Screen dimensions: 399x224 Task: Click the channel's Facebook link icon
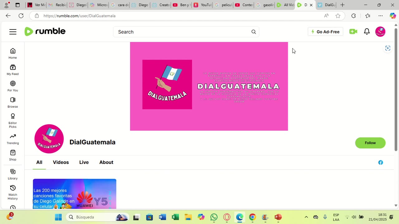click(381, 162)
